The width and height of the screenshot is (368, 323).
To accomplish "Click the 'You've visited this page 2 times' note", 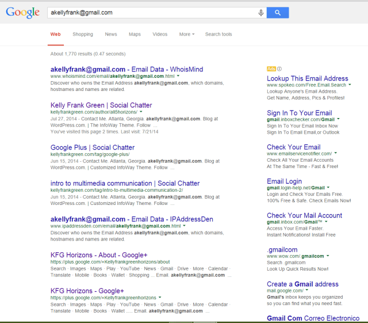I will [104, 132].
